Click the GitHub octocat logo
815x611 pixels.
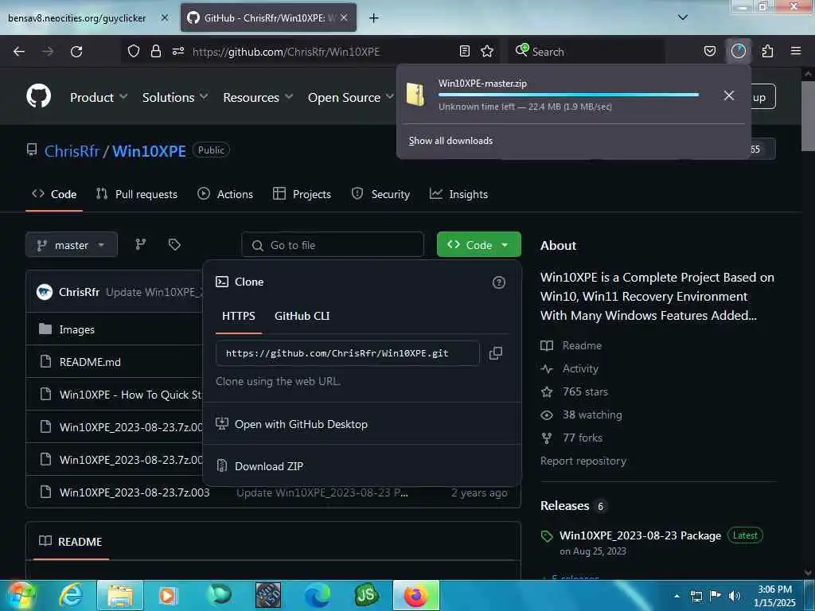tap(39, 96)
